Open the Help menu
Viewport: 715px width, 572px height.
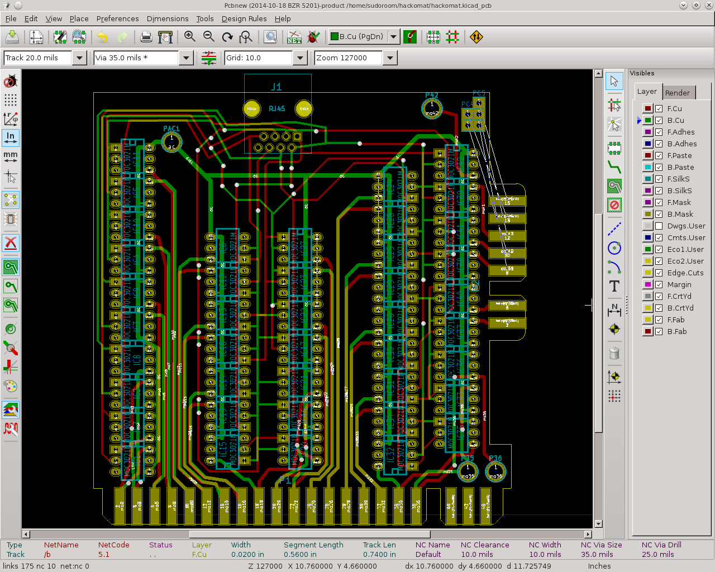point(283,18)
